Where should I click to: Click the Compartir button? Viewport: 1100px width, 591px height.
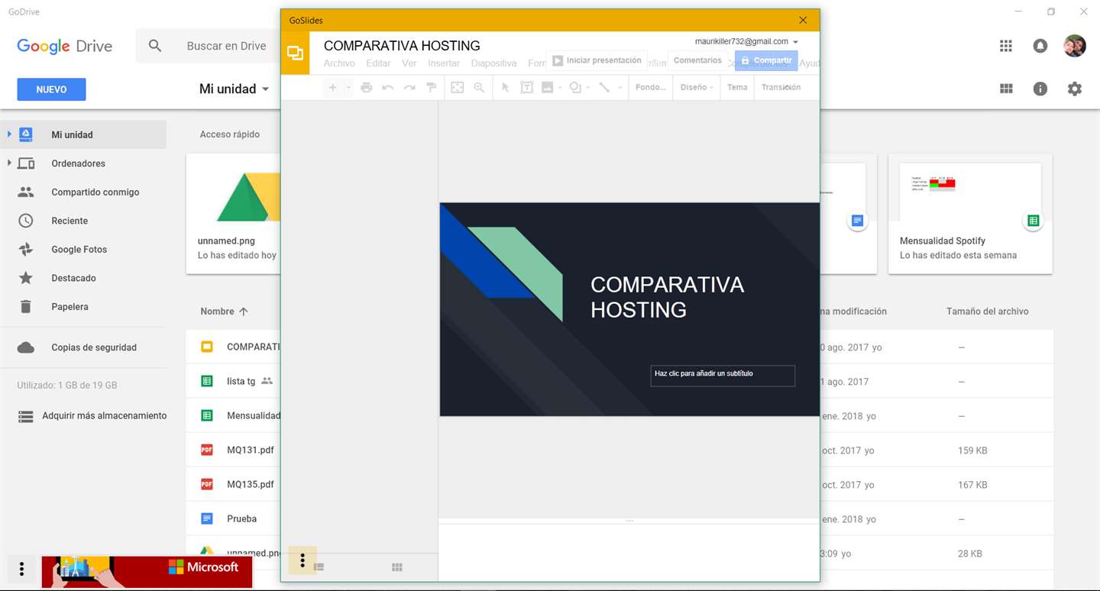766,60
